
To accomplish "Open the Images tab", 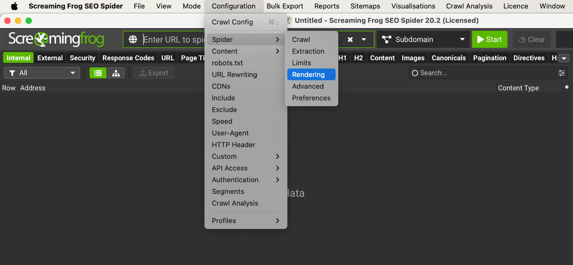I will pyautogui.click(x=413, y=58).
